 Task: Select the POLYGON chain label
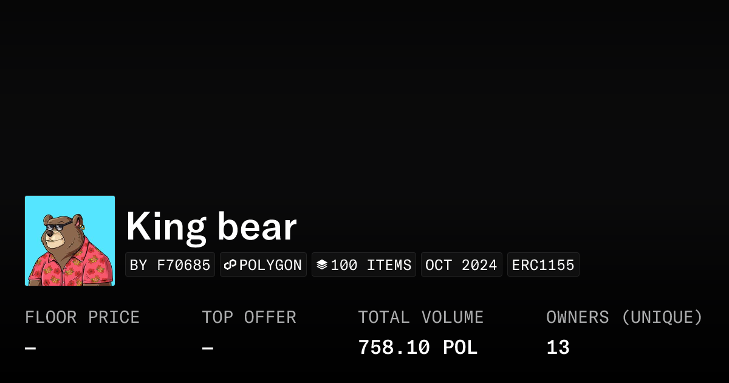270,265
